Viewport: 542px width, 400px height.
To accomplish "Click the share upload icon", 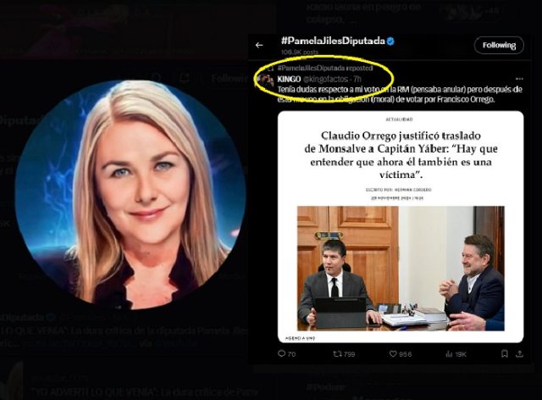I will 519,353.
